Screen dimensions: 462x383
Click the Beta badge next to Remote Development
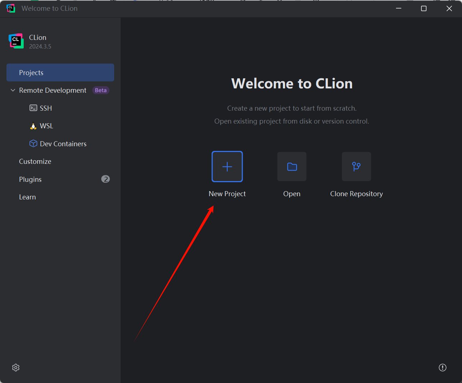coord(101,90)
